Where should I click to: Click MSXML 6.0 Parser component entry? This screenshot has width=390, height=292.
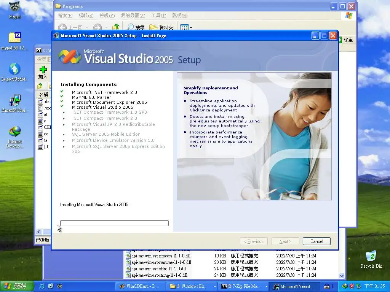pyautogui.click(x=91, y=97)
